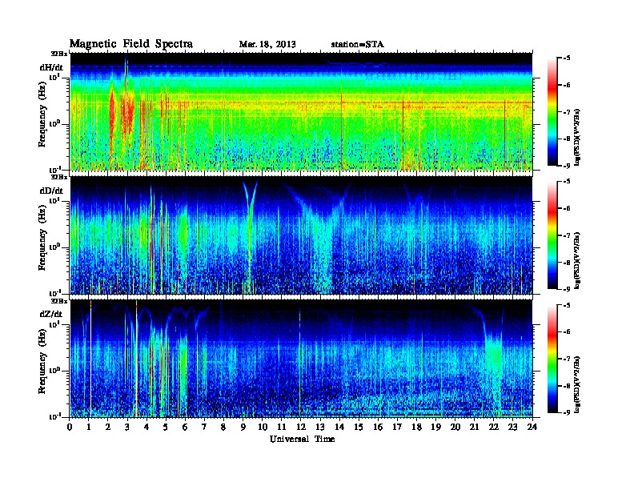This screenshot has height=490, width=634.
Task: Click the -5 tick on dH/dt color bar
Action: pyautogui.click(x=567, y=58)
